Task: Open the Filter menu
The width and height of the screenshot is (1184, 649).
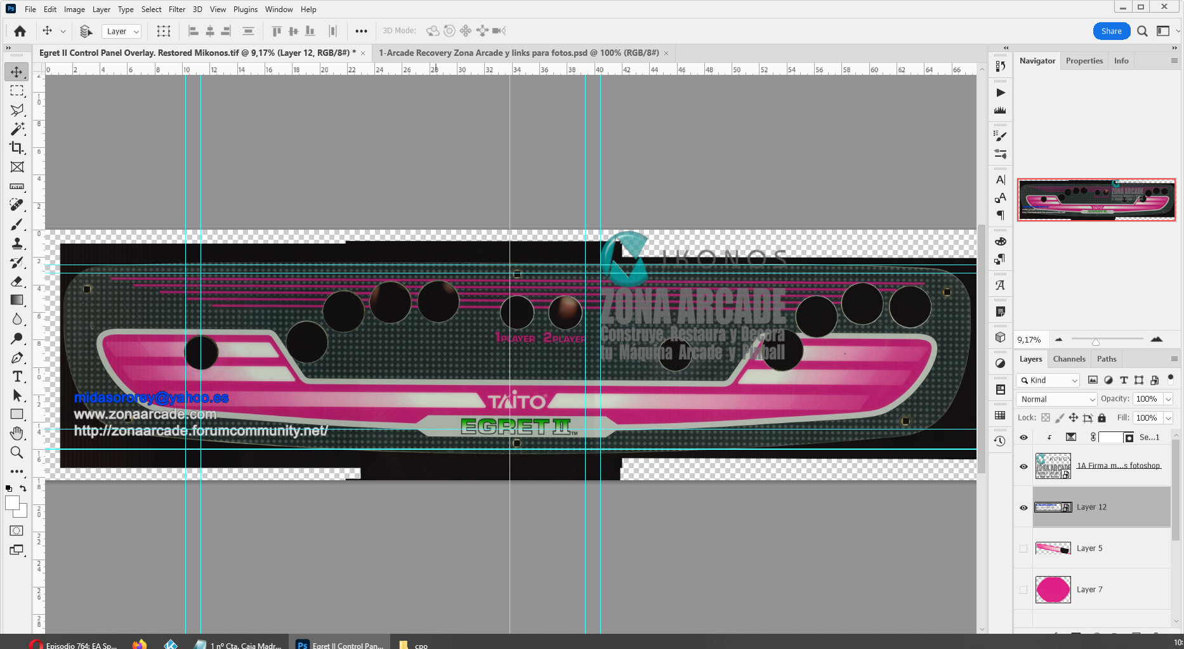Action: (x=176, y=10)
